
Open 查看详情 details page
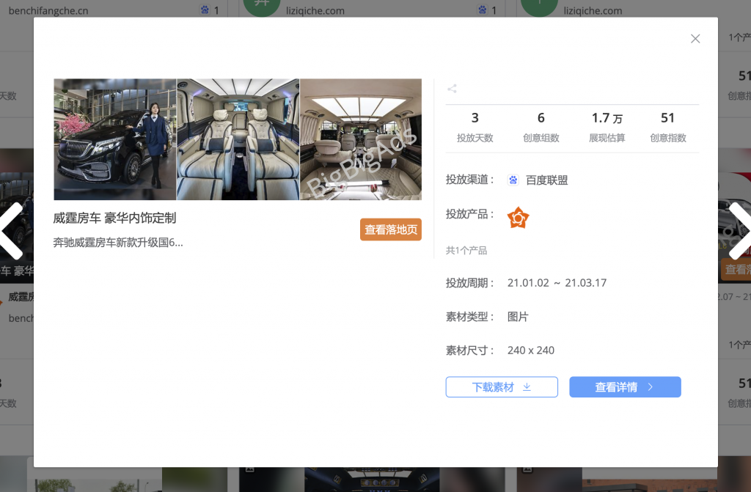point(625,387)
